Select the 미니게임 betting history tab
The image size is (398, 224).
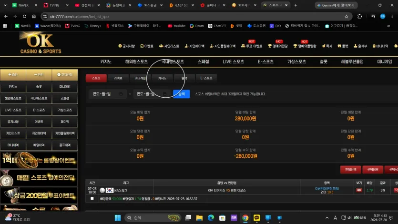[x=140, y=78]
